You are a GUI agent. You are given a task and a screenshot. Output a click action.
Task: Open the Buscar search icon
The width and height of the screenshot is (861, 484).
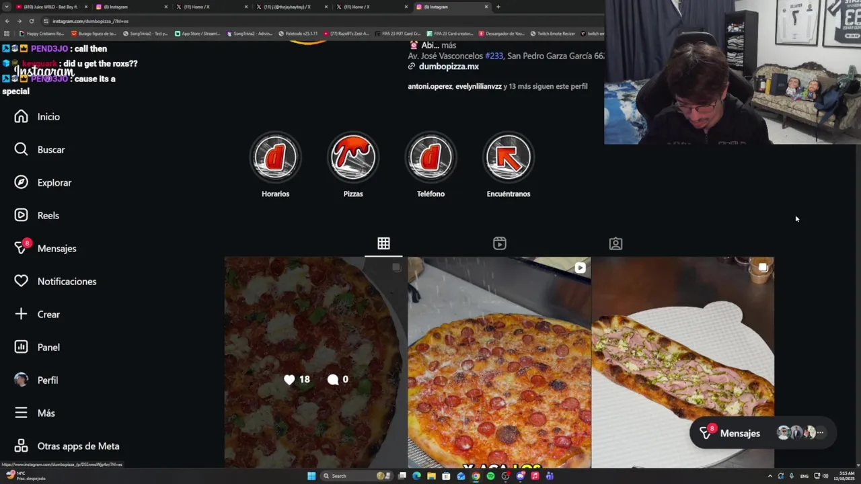pyautogui.click(x=21, y=150)
